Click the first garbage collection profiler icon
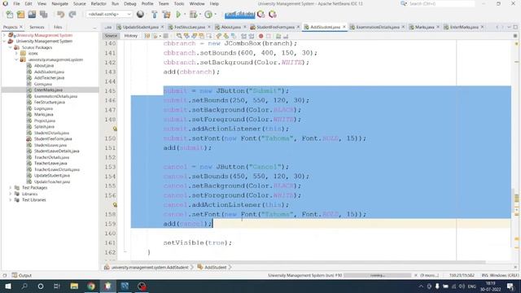This screenshot has width=521, height=293. pos(261,15)
